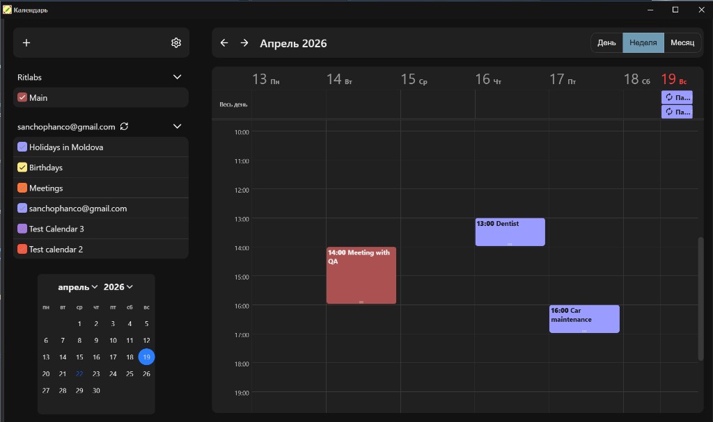Click the 16 Чт day header

(488, 79)
